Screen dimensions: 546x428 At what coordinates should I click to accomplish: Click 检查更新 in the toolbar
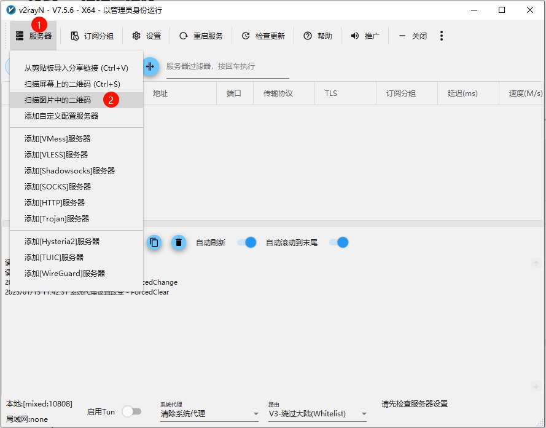tap(263, 36)
